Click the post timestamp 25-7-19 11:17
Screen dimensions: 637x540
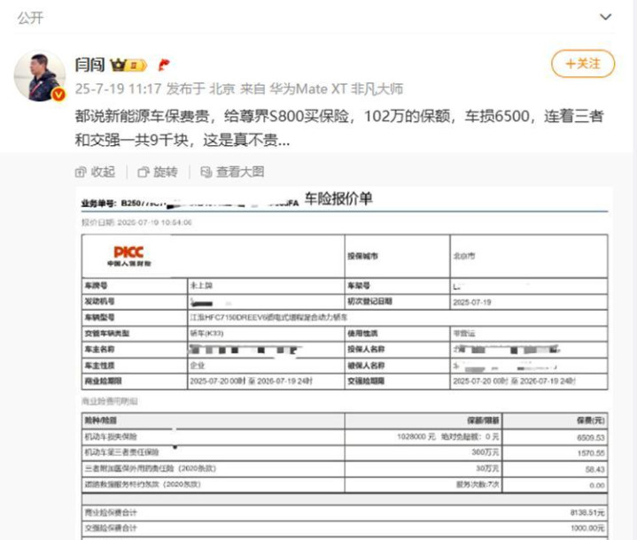[x=118, y=89]
